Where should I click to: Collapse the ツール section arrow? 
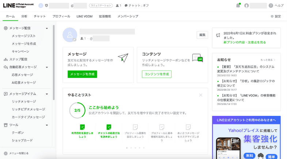[47, 125]
